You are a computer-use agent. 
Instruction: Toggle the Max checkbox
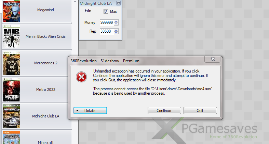[106, 12]
